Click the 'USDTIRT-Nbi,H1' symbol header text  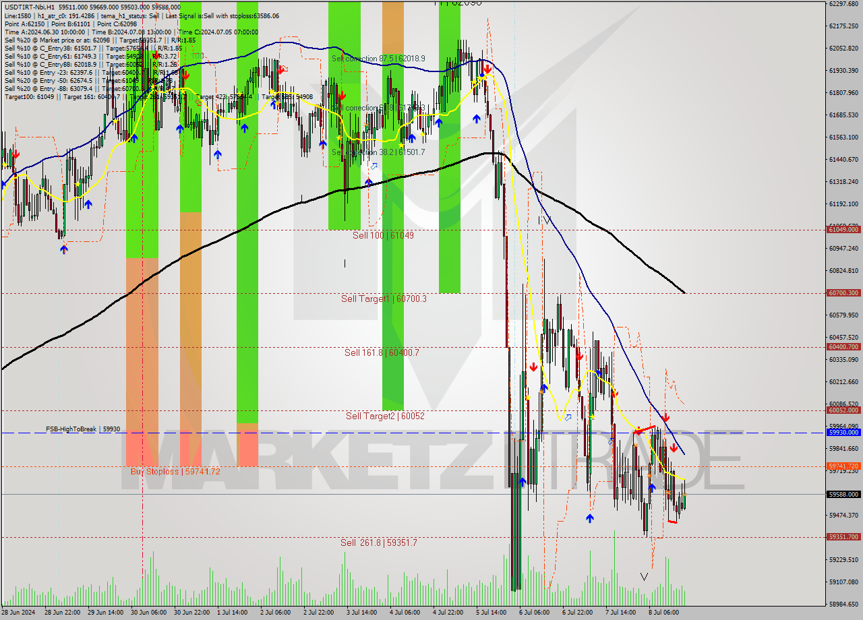point(30,7)
